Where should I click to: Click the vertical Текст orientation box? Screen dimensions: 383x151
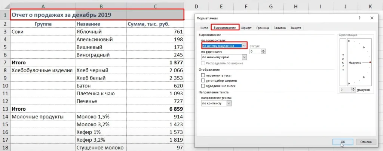click(343, 62)
